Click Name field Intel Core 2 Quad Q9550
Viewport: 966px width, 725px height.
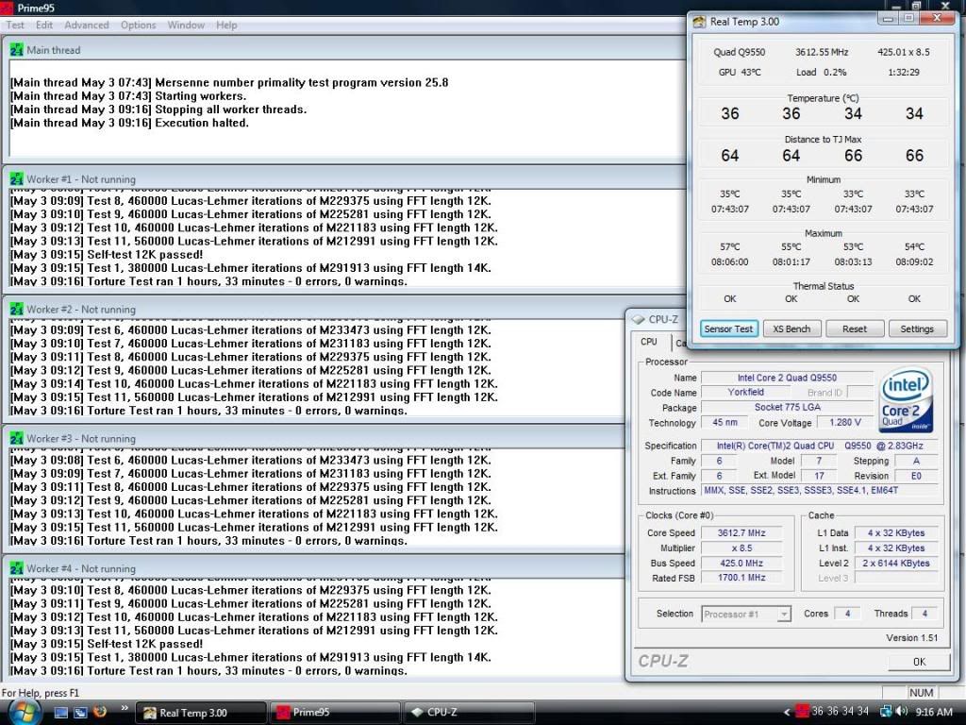(x=787, y=378)
